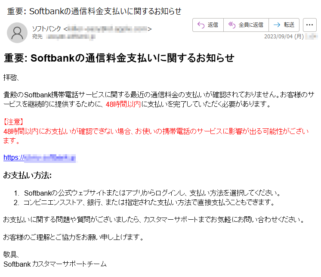Click 全員に返信 to reply all
This screenshot has height=277, width=321.
[246, 25]
